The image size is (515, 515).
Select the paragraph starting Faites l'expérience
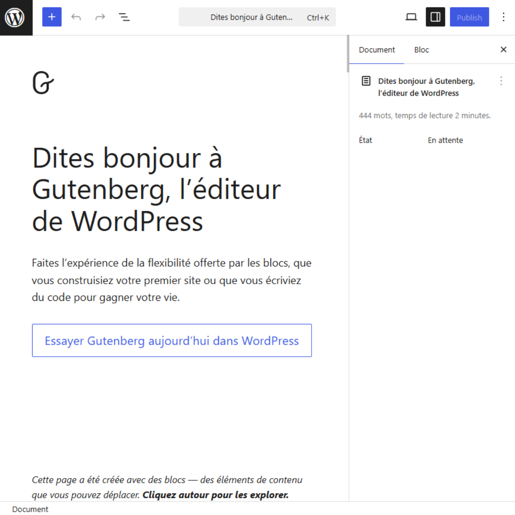click(172, 280)
